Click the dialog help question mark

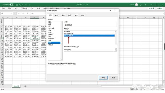click(111, 11)
